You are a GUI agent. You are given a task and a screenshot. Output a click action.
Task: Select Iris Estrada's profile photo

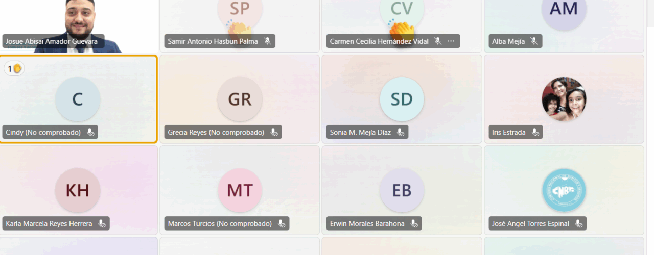pyautogui.click(x=564, y=99)
